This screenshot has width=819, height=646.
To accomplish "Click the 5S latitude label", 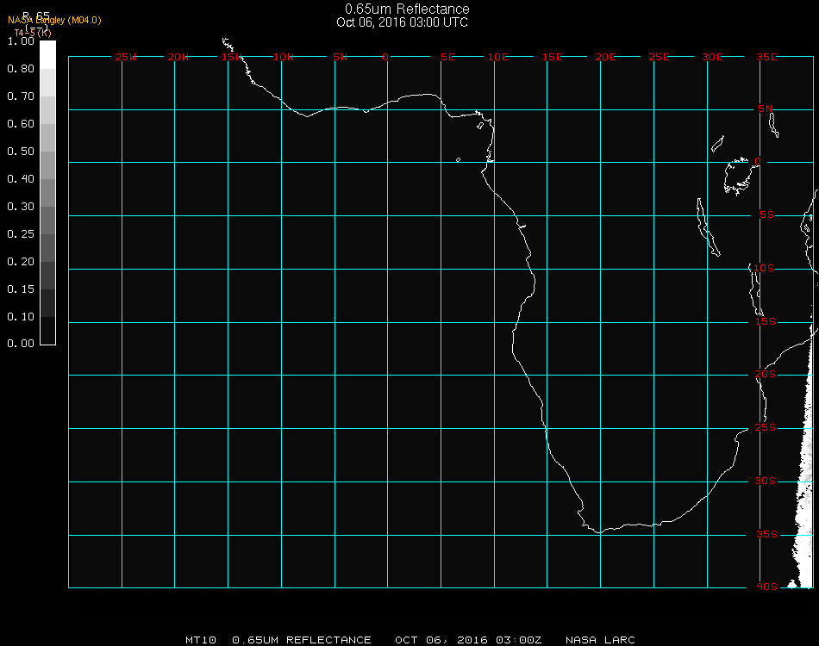I will coord(766,215).
